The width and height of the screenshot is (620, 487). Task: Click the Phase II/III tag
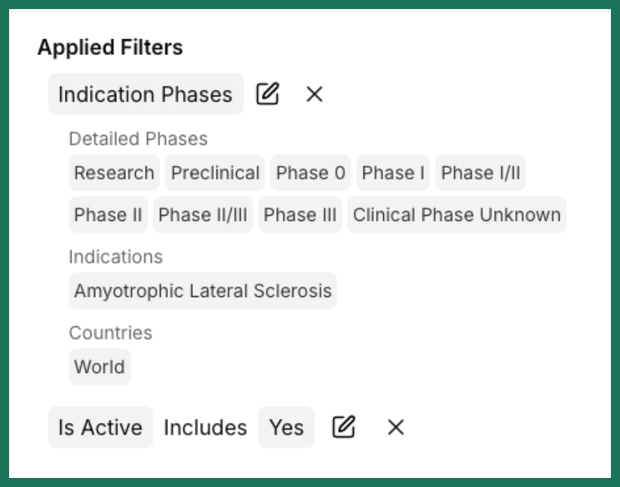(x=203, y=215)
